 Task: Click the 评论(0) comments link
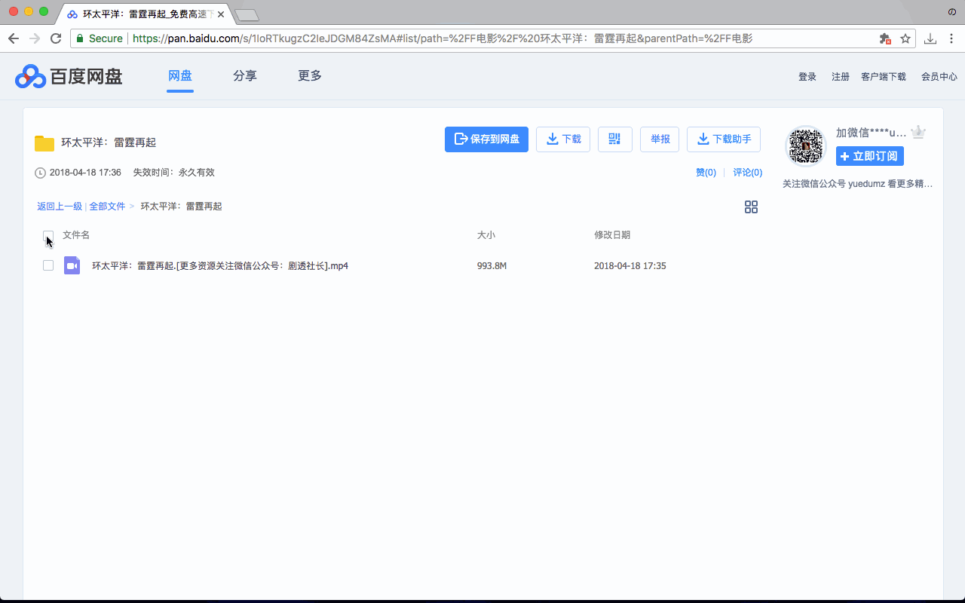(747, 172)
